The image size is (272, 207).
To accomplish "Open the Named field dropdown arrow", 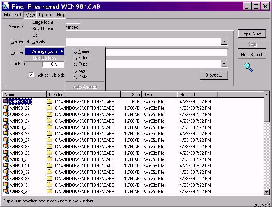I will (x=224, y=41).
